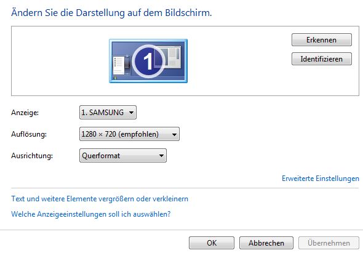This screenshot has height=261, width=363.
Task: Click the arrow of the SAMSUNG display dropdown
Action: click(x=131, y=113)
